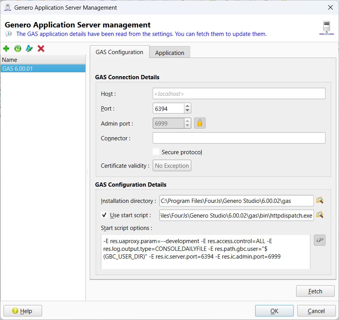
Task: Edit the GAS 6.00.01 entry
Action: [29, 48]
